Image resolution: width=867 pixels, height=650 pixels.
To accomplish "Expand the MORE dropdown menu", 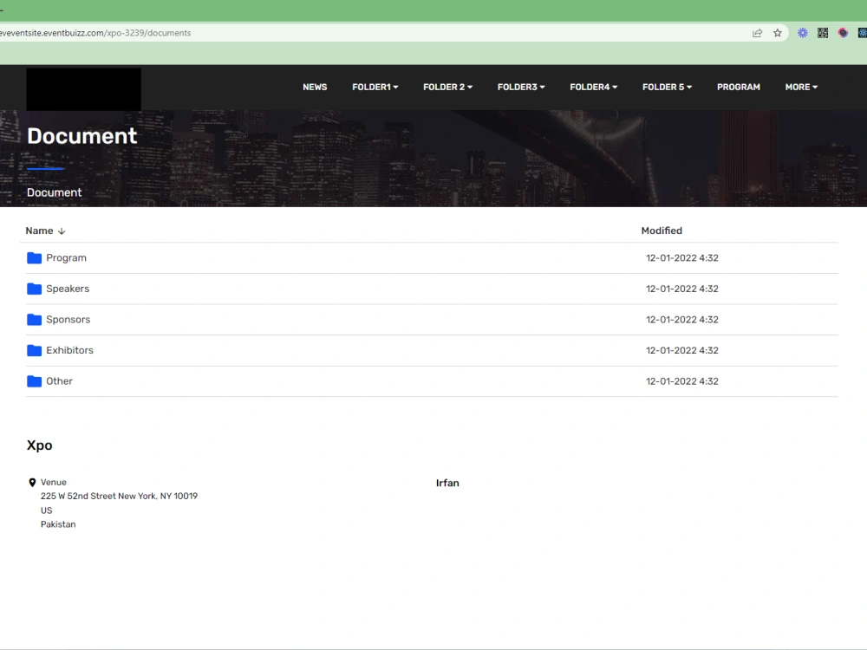I will [800, 87].
